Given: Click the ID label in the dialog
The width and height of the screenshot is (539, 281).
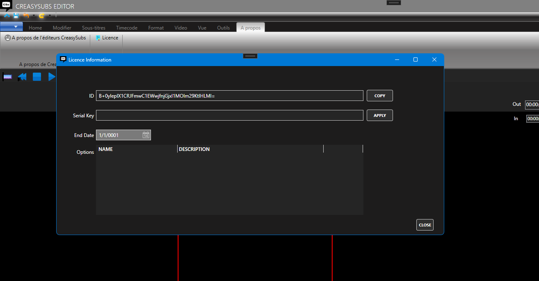Looking at the screenshot, I should point(91,96).
